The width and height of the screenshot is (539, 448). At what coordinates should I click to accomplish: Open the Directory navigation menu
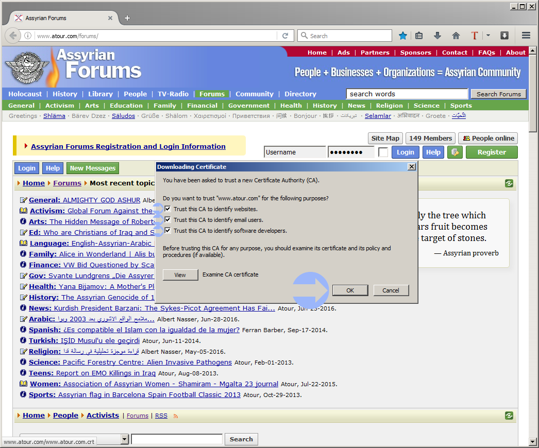(300, 94)
